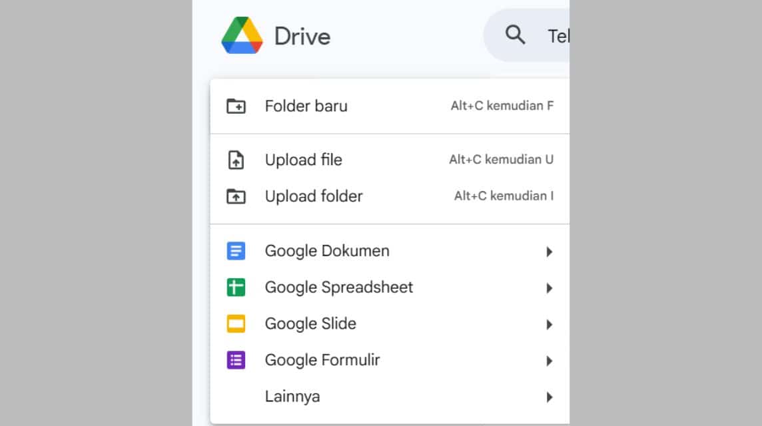Image resolution: width=762 pixels, height=426 pixels.
Task: Choose Folder baru from the menu
Action: (390, 106)
